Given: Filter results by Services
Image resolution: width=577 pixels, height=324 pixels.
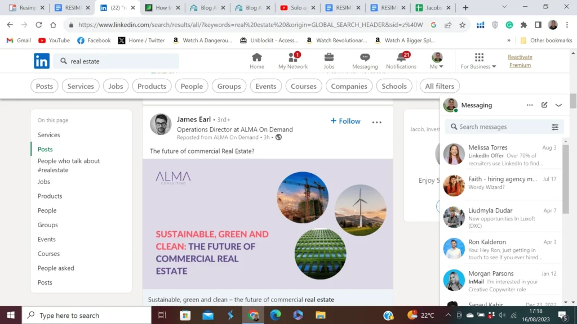Looking at the screenshot, I should click(81, 86).
